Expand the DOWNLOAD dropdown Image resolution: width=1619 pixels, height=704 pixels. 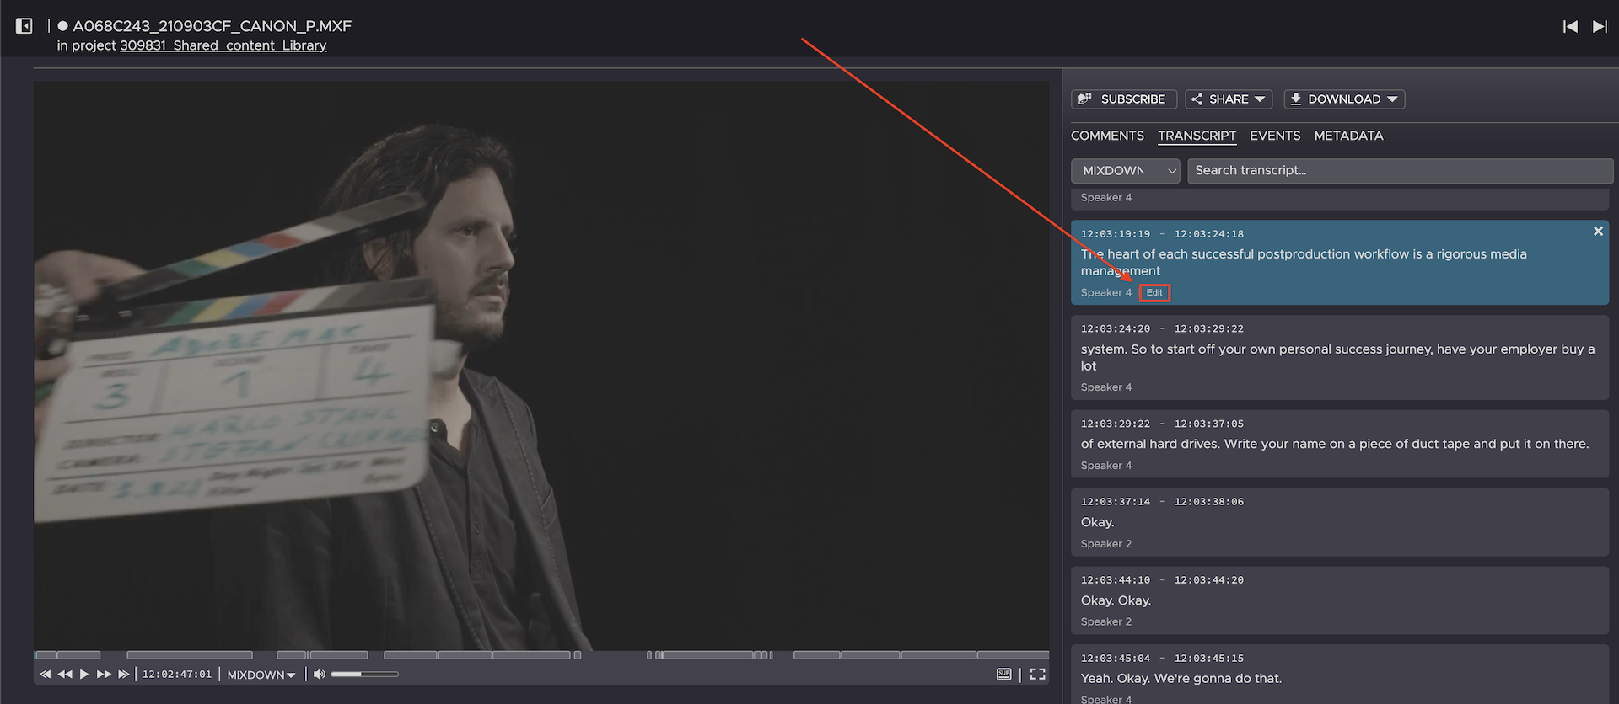click(x=1344, y=99)
